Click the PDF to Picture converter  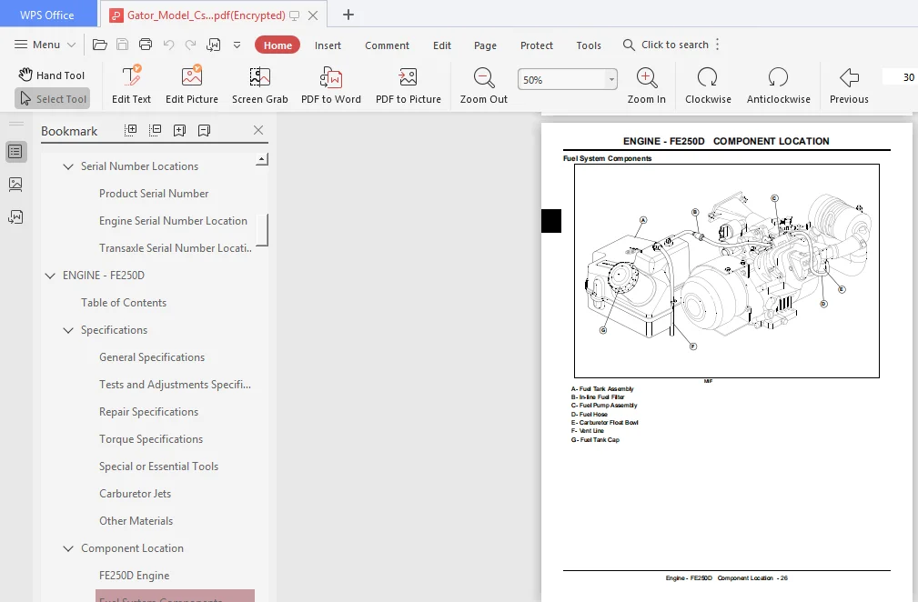pyautogui.click(x=409, y=85)
